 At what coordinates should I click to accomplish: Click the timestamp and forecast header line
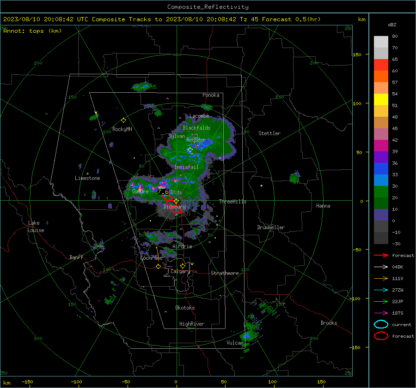[162, 19]
